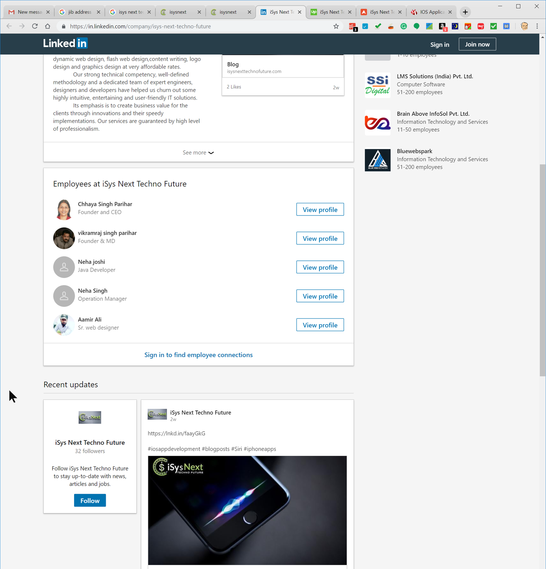Image resolution: width=546 pixels, height=569 pixels.
Task: View profile of Neha joshi
Action: coord(320,267)
